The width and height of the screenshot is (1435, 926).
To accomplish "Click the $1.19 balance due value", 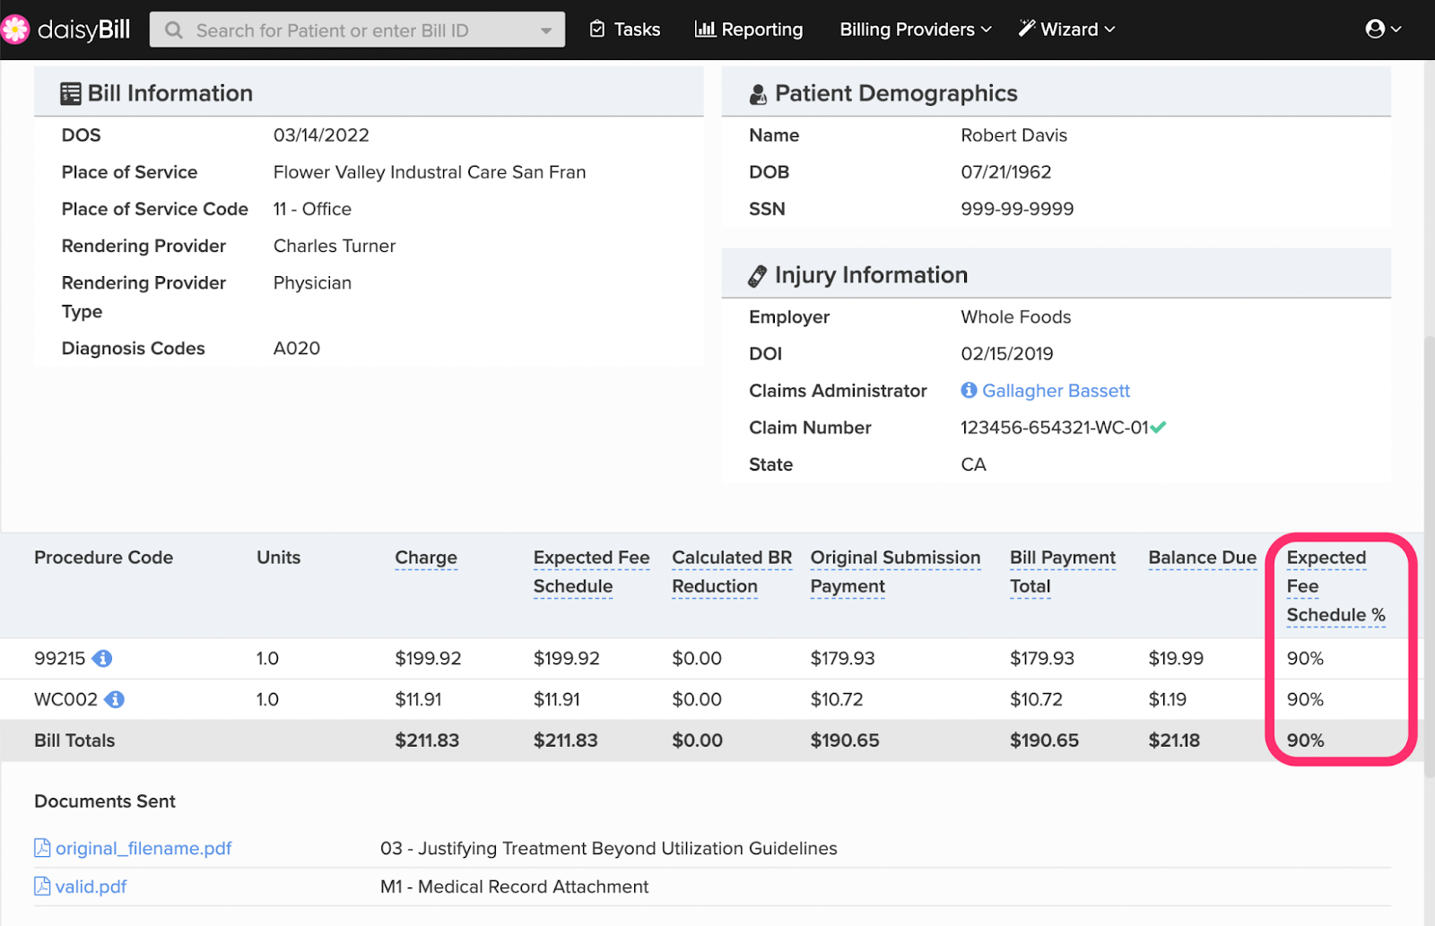I will click(x=1167, y=700).
